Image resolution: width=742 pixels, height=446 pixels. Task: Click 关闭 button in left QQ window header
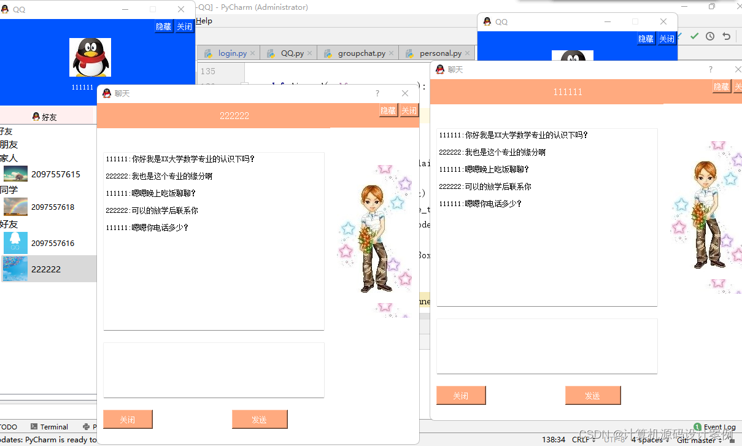(184, 26)
